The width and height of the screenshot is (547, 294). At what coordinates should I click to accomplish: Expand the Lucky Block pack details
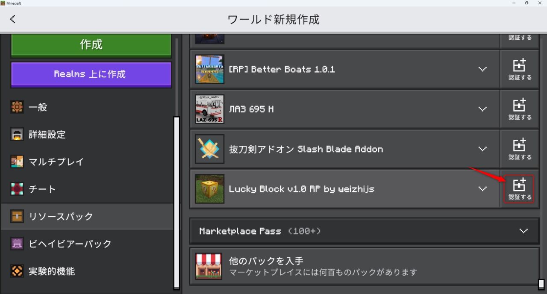(482, 189)
